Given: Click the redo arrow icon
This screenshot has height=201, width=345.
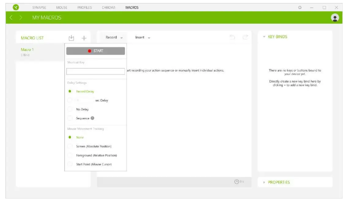Looking at the screenshot, I should coord(245,37).
